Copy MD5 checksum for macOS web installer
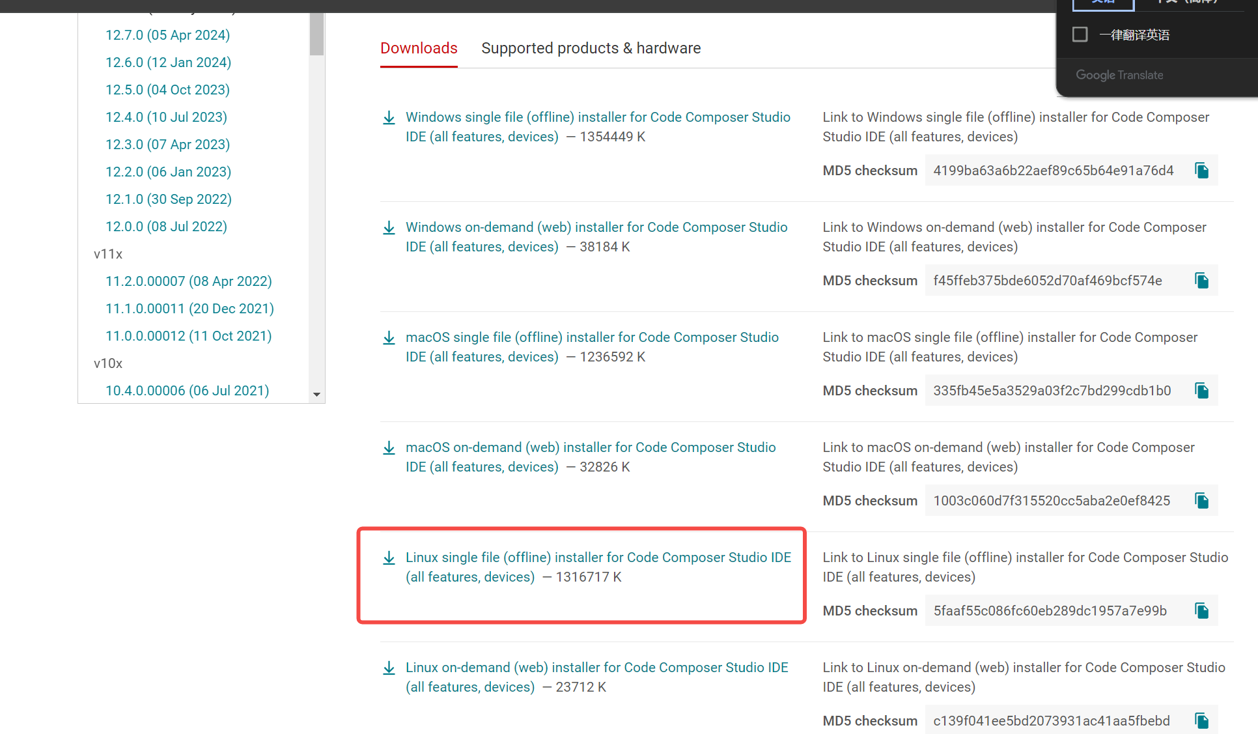The width and height of the screenshot is (1258, 734). point(1201,501)
